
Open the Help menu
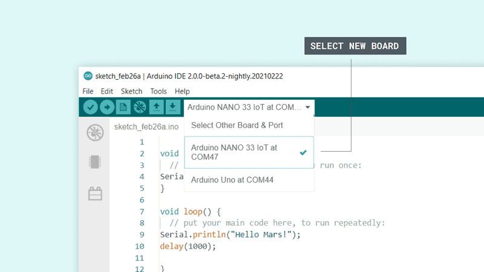(182, 91)
